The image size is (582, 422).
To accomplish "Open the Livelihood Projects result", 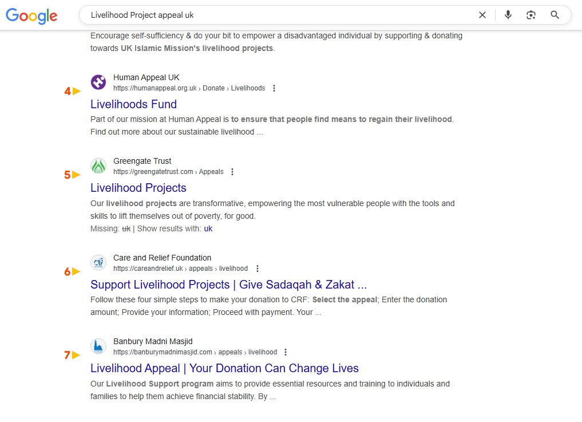I will click(x=138, y=188).
